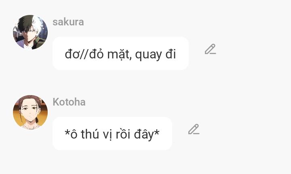Select Kotoha's message bubble
291x174 pixels.
click(112, 133)
